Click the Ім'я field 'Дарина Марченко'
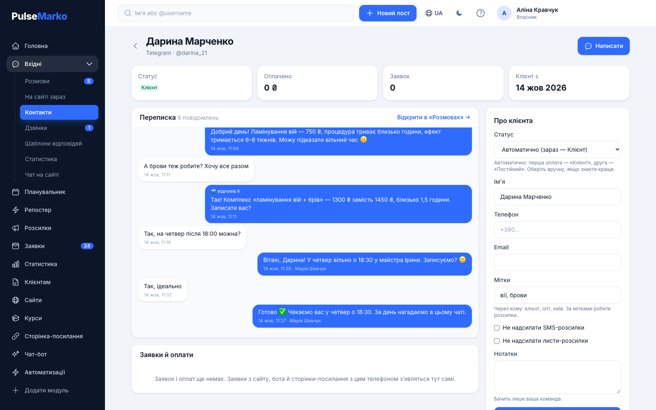This screenshot has width=656, height=410. point(558,197)
